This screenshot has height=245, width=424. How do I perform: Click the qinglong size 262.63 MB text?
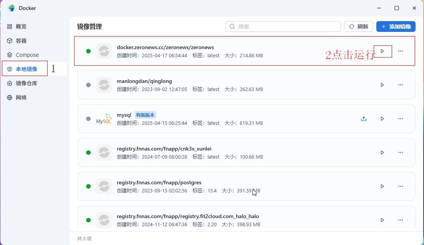click(244, 89)
